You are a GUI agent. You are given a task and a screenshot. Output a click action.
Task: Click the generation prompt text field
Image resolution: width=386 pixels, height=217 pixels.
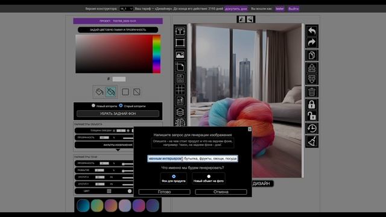click(x=193, y=159)
